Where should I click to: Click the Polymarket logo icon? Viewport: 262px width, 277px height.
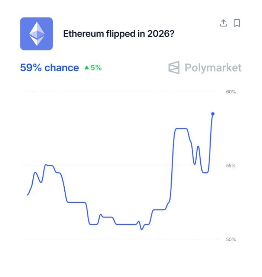tap(174, 68)
